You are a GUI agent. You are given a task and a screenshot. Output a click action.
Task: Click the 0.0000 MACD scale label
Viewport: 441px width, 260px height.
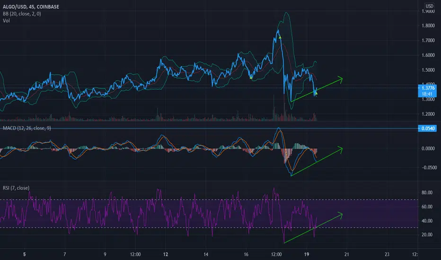pos(428,148)
